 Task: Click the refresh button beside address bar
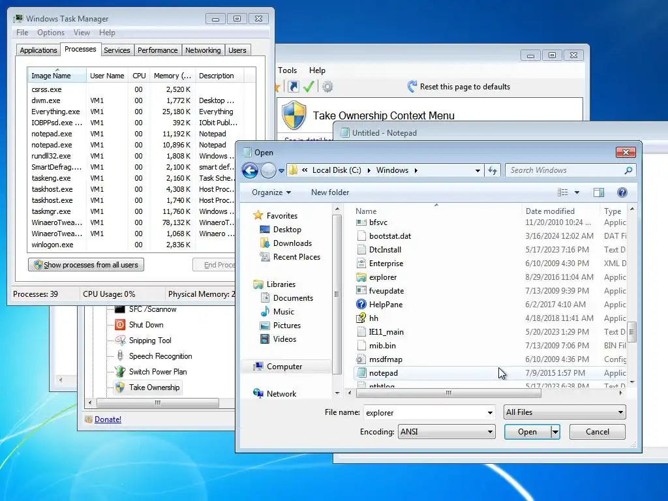pyautogui.click(x=493, y=170)
